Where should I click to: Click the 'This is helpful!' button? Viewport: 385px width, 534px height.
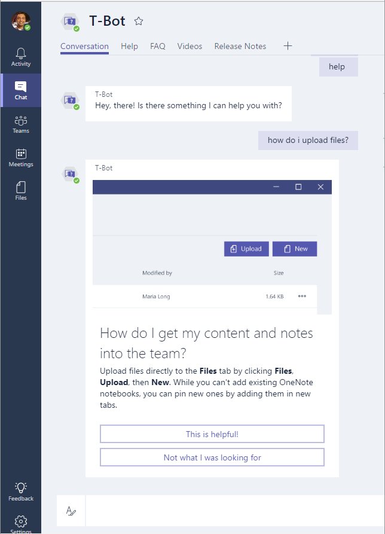coord(212,434)
